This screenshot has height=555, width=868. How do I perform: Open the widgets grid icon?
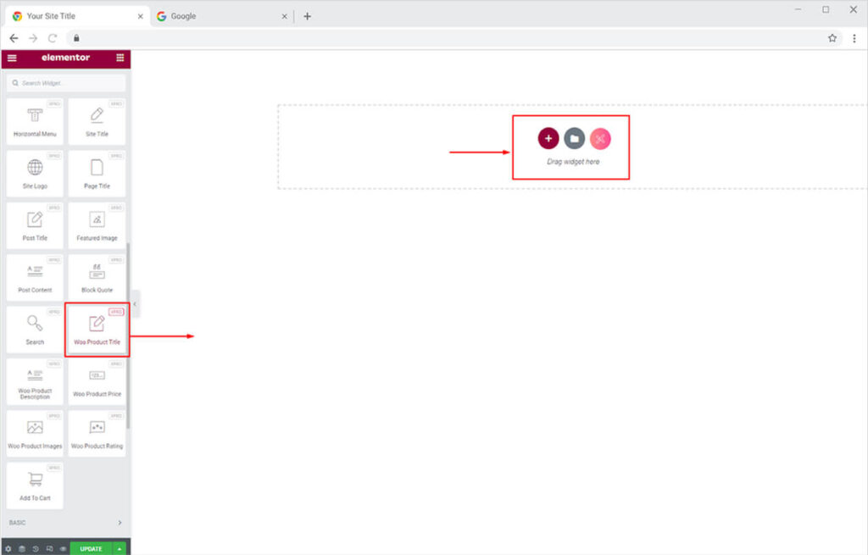120,58
